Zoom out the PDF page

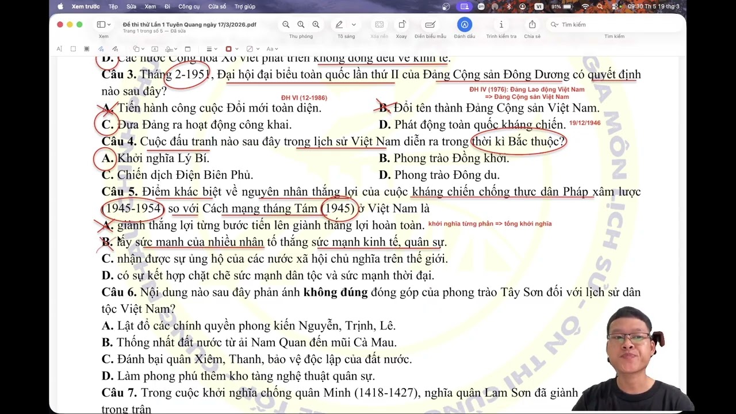coord(286,25)
